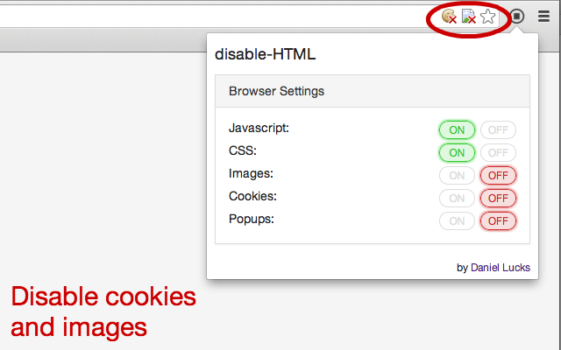This screenshot has height=350, width=561.
Task: Switch Images to ON
Action: coord(457,176)
